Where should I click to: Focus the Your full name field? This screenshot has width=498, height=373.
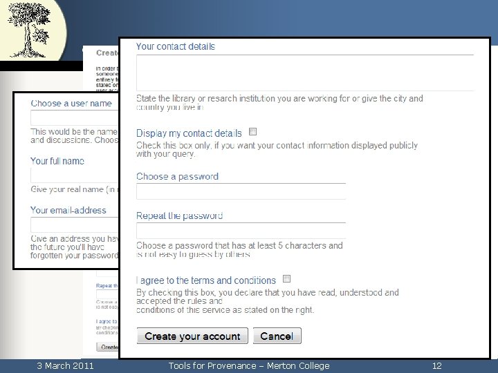(75, 175)
